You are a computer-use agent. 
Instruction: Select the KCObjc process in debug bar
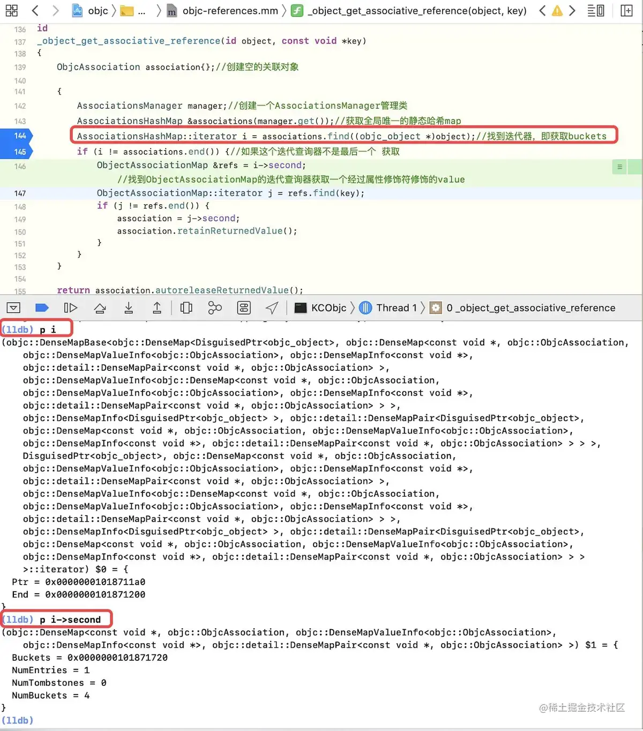tap(321, 308)
